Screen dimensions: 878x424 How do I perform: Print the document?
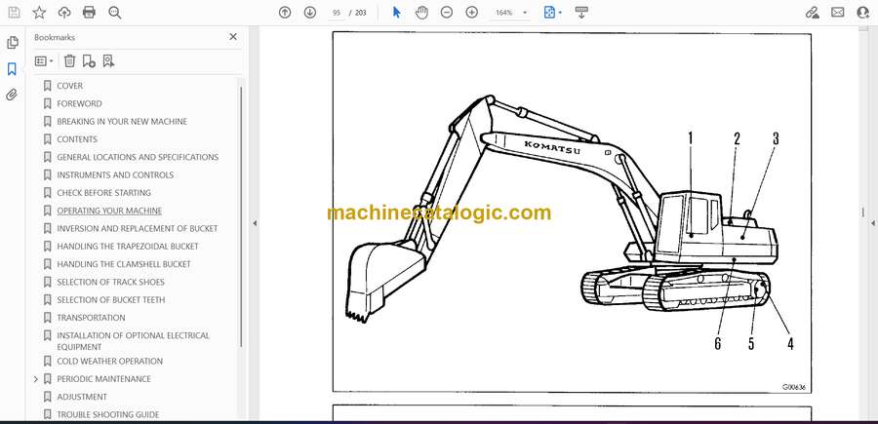coord(89,13)
